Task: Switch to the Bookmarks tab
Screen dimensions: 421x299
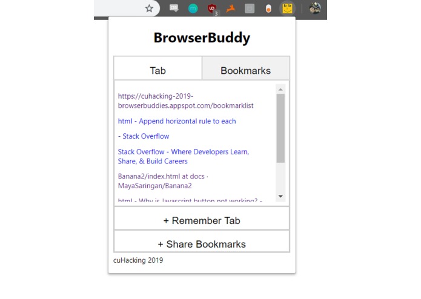Action: [246, 68]
